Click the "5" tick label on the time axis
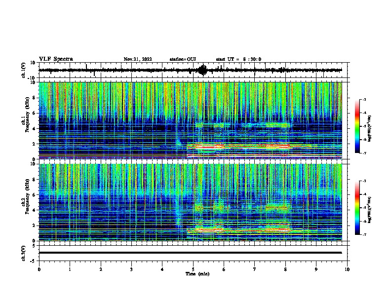Screen dimensions: 391x302 193,269
